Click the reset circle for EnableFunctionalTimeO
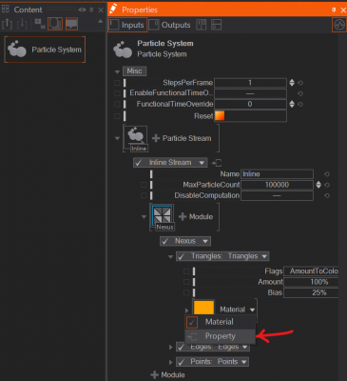 pos(300,93)
